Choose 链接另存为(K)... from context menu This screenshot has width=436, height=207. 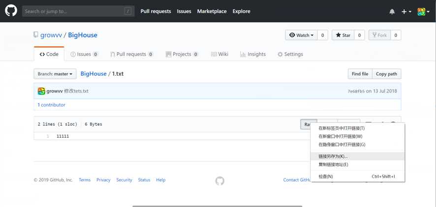pyautogui.click(x=357, y=156)
